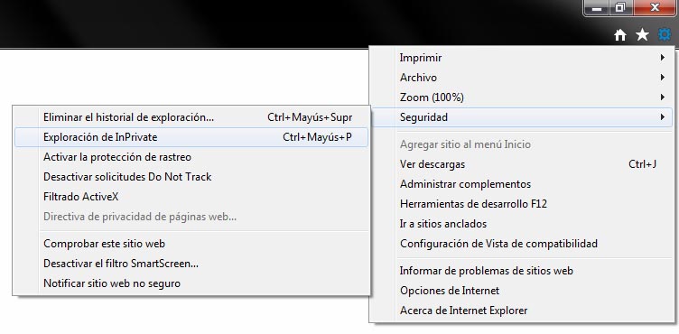The image size is (679, 334).
Task: Launch Herramientas de desarrollo F12
Action: (522, 204)
